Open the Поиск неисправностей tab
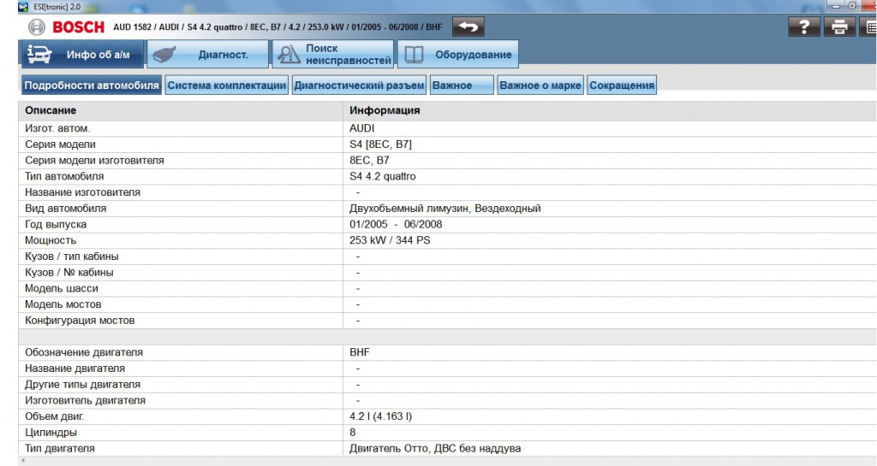The image size is (877, 466). 333,54
